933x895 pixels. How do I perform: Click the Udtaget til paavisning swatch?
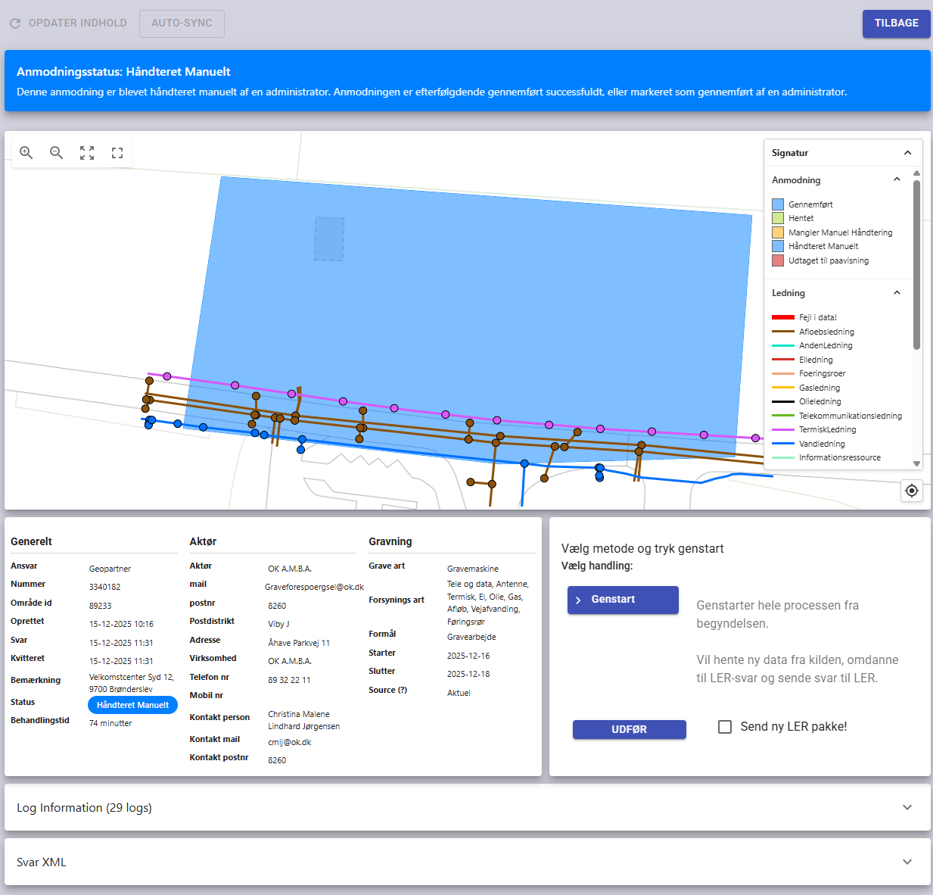pos(778,260)
